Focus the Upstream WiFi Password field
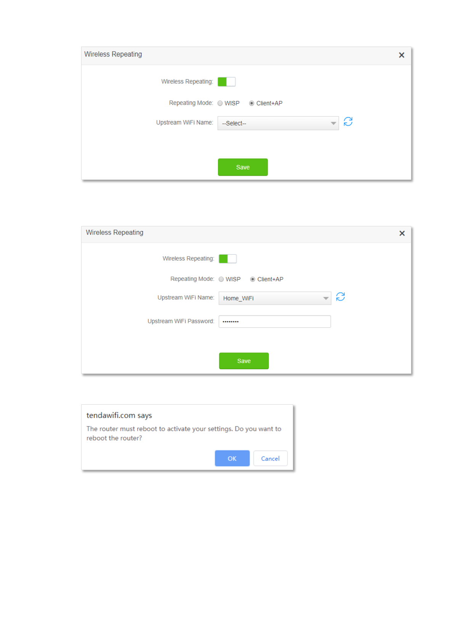The image size is (454, 643). (x=275, y=321)
